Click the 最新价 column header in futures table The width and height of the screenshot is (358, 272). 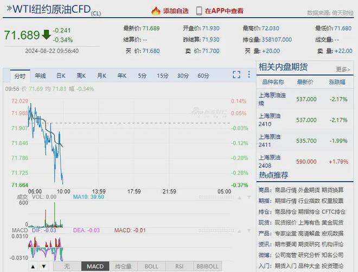[305, 82]
